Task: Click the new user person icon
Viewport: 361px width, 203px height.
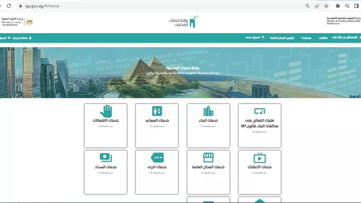Action: [x=30, y=38]
